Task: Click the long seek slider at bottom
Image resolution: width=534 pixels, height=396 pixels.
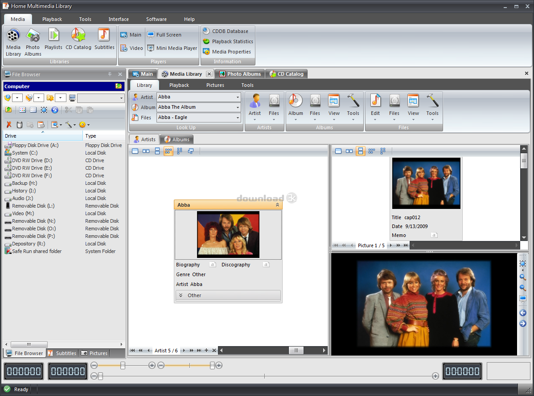Action: pyautogui.click(x=264, y=376)
